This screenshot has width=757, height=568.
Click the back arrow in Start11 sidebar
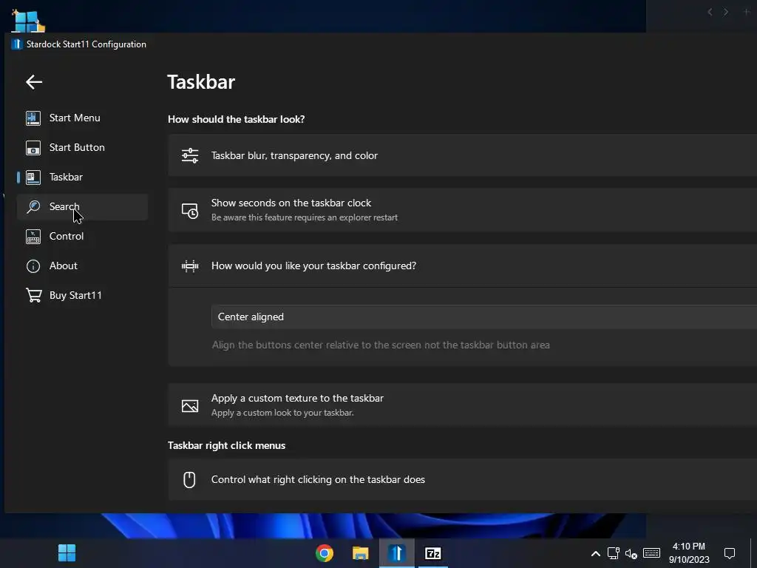[x=34, y=82]
